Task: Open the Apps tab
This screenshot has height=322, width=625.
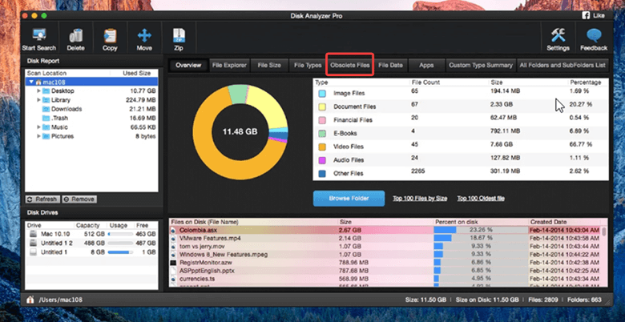Action: click(x=426, y=66)
